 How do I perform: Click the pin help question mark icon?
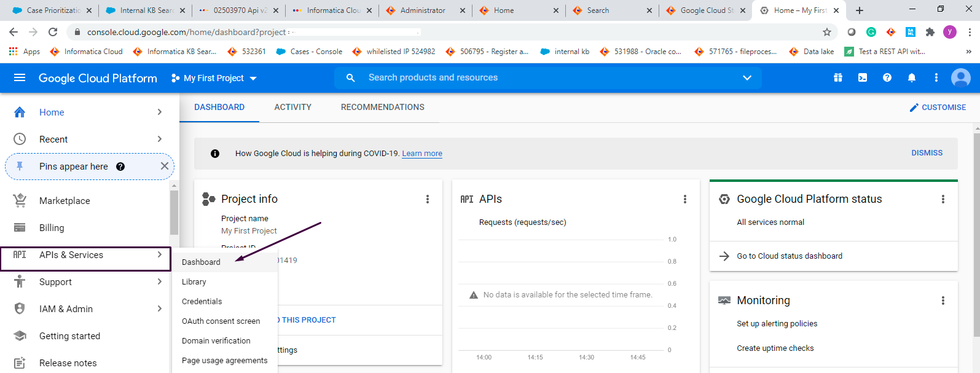120,167
